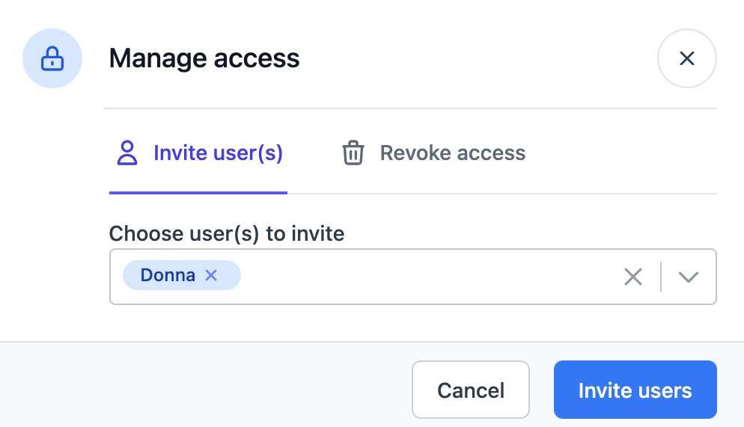The width and height of the screenshot is (744, 427).
Task: Click the blue underline beneath Invite tab
Action: click(x=198, y=192)
